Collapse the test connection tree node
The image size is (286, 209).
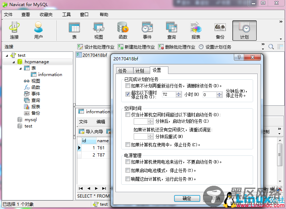[7, 55]
